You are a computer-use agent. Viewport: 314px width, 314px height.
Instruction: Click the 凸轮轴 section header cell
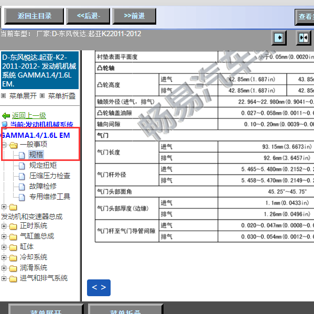click(x=204, y=68)
